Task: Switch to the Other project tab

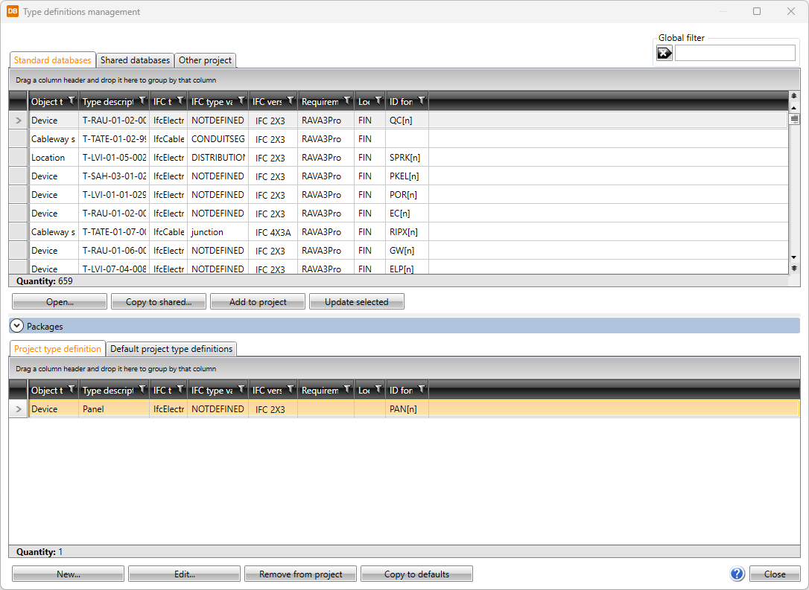Action: (205, 60)
